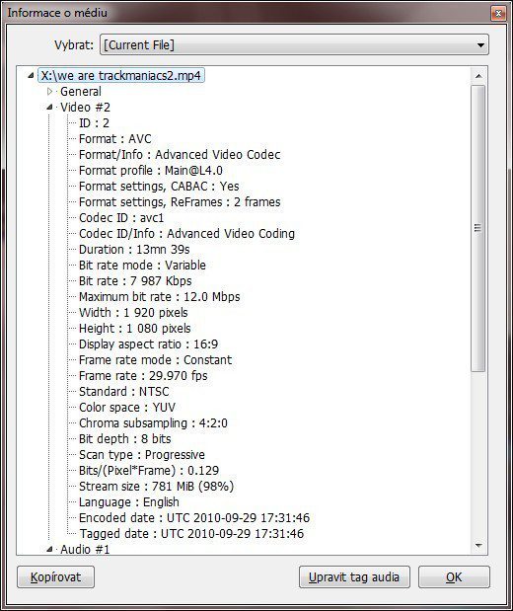This screenshot has height=611, width=513.
Task: Confirm with the OK button
Action: coord(454,577)
